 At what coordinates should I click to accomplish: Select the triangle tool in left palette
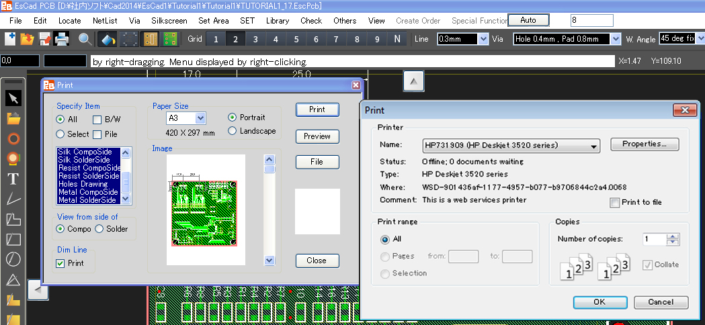click(13, 279)
